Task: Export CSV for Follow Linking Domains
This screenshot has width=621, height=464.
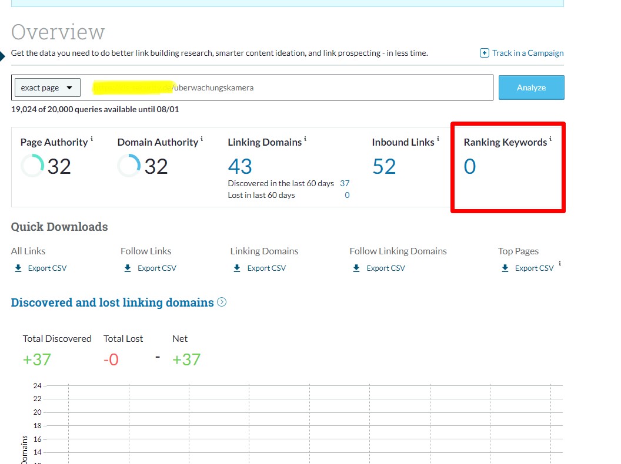Action: tap(386, 268)
